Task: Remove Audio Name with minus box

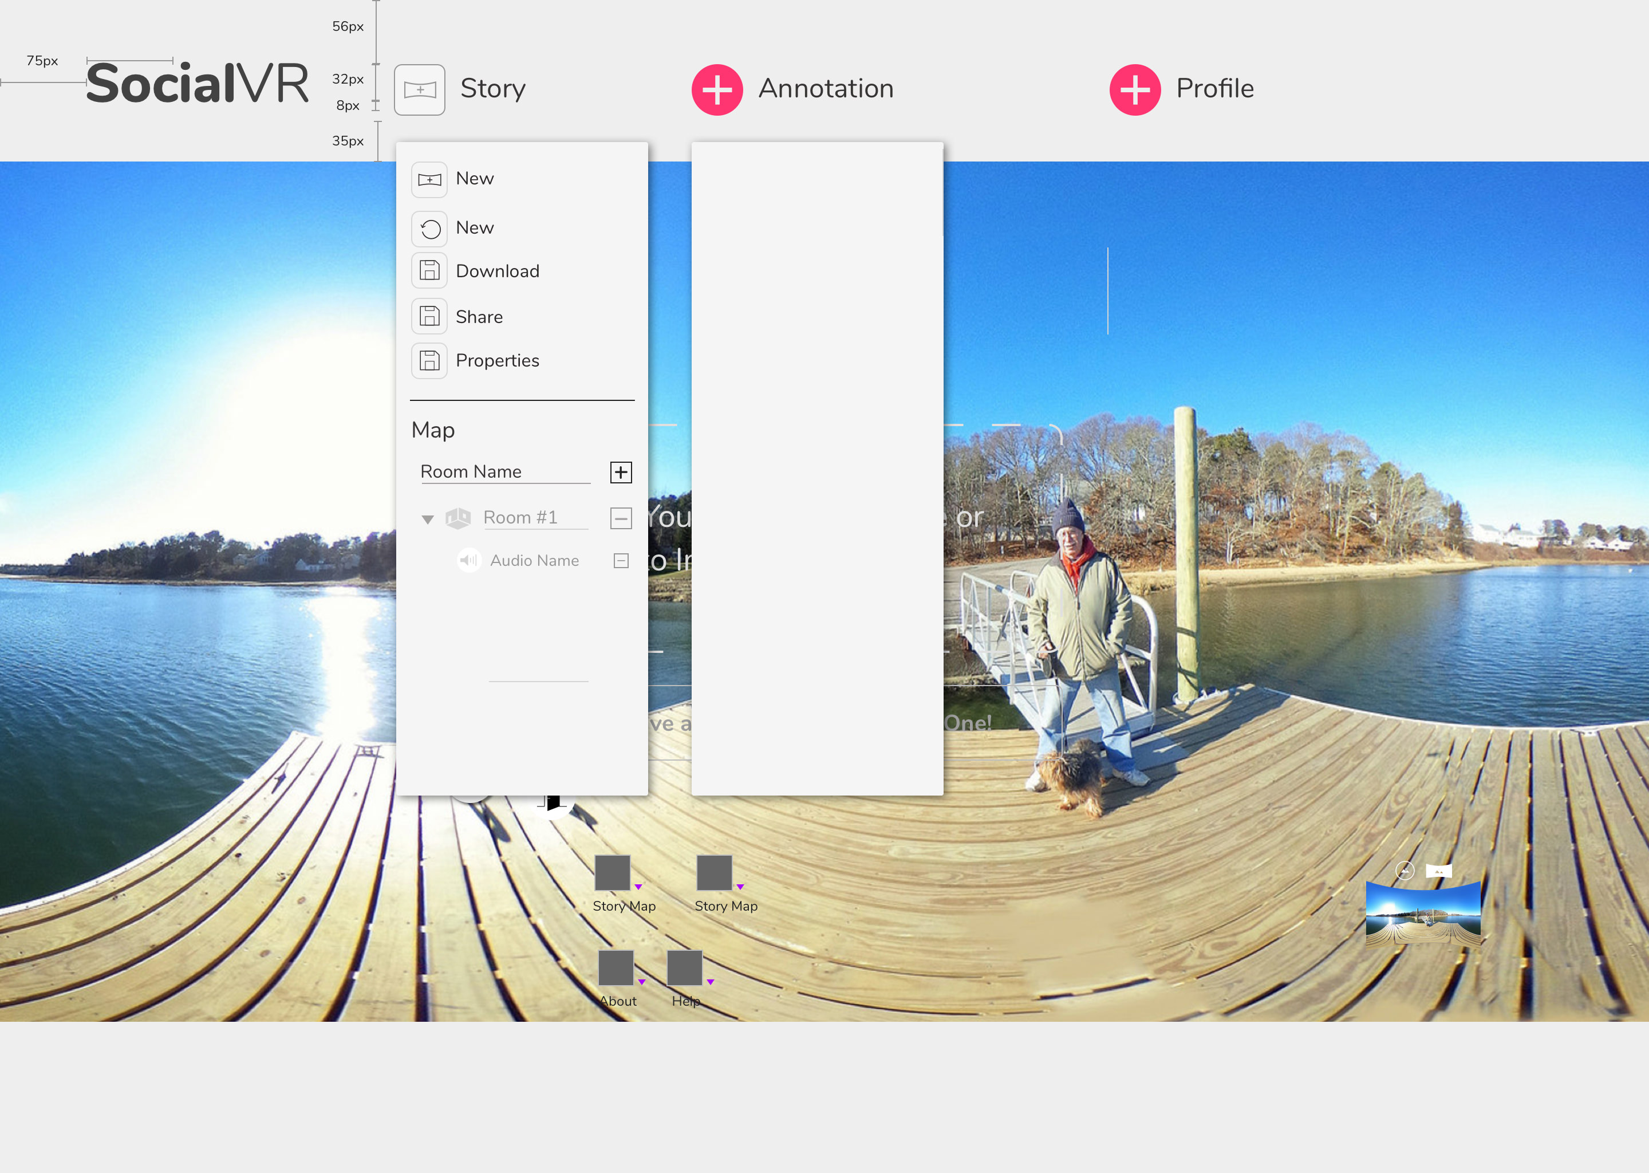Action: [x=621, y=561]
